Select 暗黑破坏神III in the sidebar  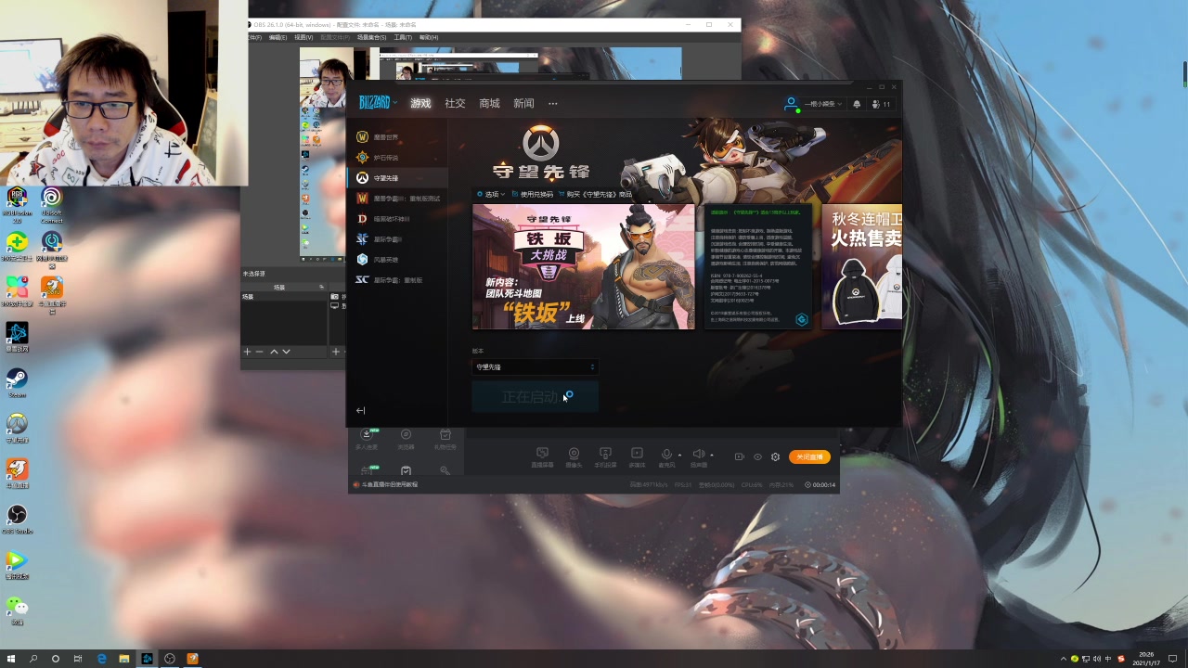(397, 219)
